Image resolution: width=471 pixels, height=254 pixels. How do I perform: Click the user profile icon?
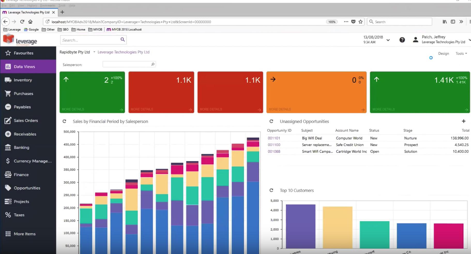coord(415,40)
